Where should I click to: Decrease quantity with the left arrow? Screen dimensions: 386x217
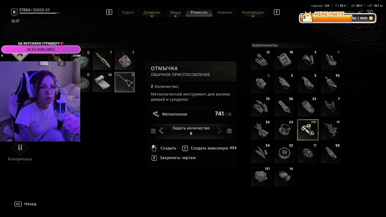(x=161, y=131)
